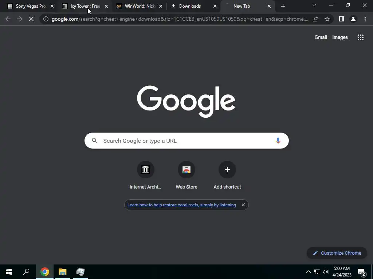Open a new browser tab
The image size is (373, 279).
click(283, 6)
